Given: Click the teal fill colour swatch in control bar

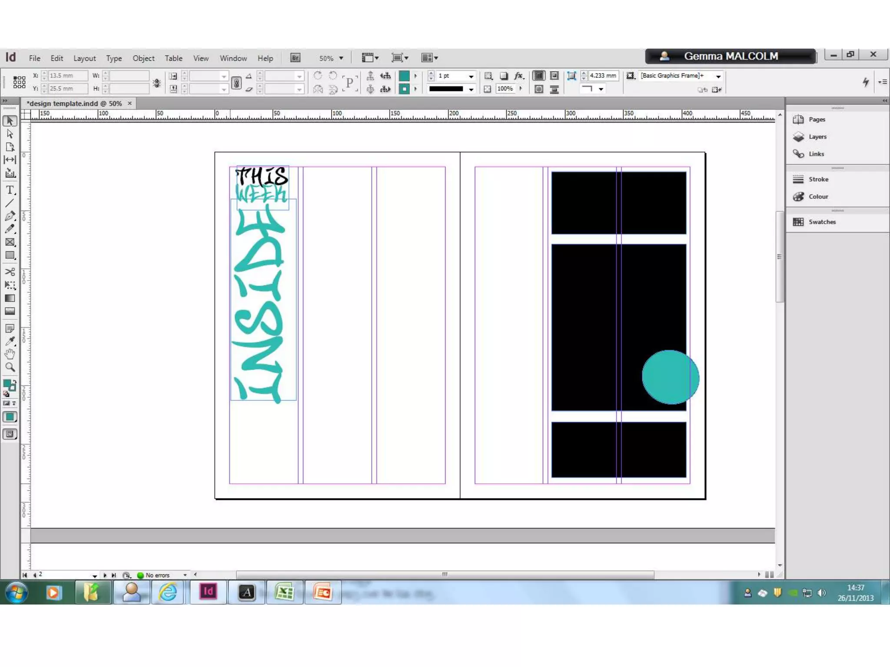Looking at the screenshot, I should (x=404, y=76).
